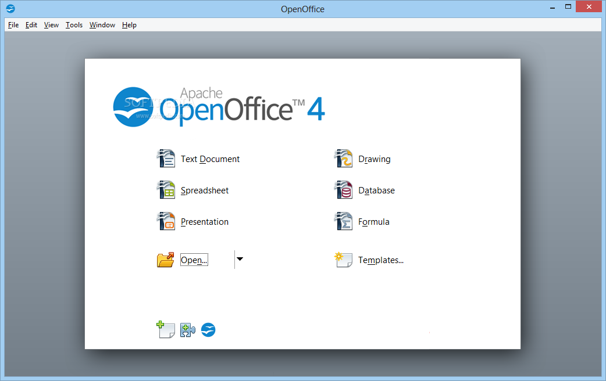Click the Templates... label
This screenshot has height=381, width=606.
[x=381, y=260]
